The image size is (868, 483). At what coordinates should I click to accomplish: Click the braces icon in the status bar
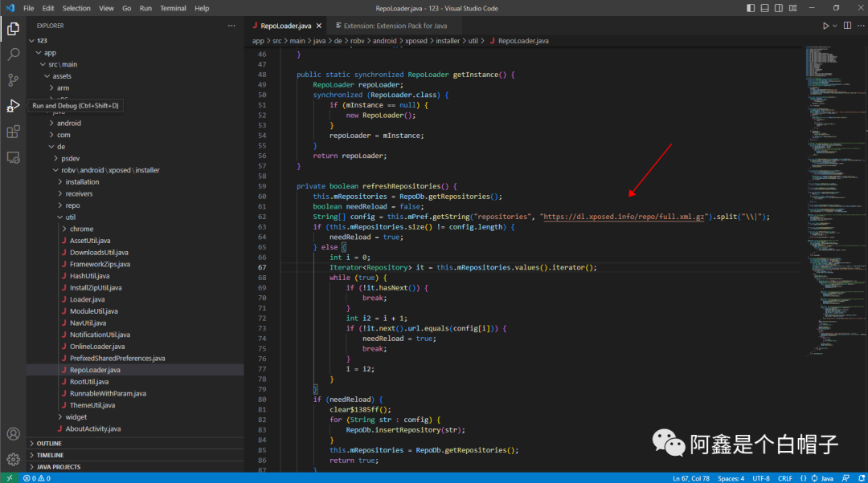tap(803, 478)
